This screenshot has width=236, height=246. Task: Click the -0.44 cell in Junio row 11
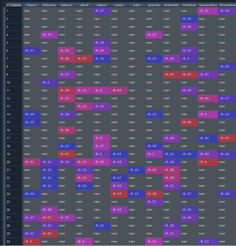click(119, 91)
